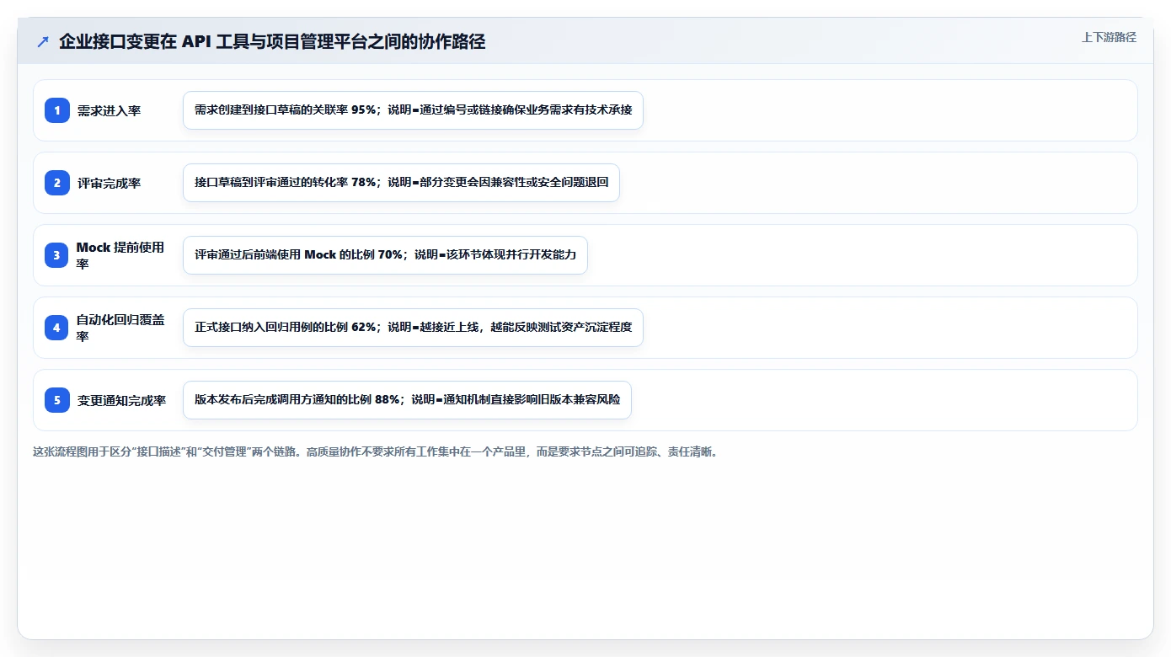Select the step 2 number badge
This screenshot has height=657, width=1171.
click(57, 183)
